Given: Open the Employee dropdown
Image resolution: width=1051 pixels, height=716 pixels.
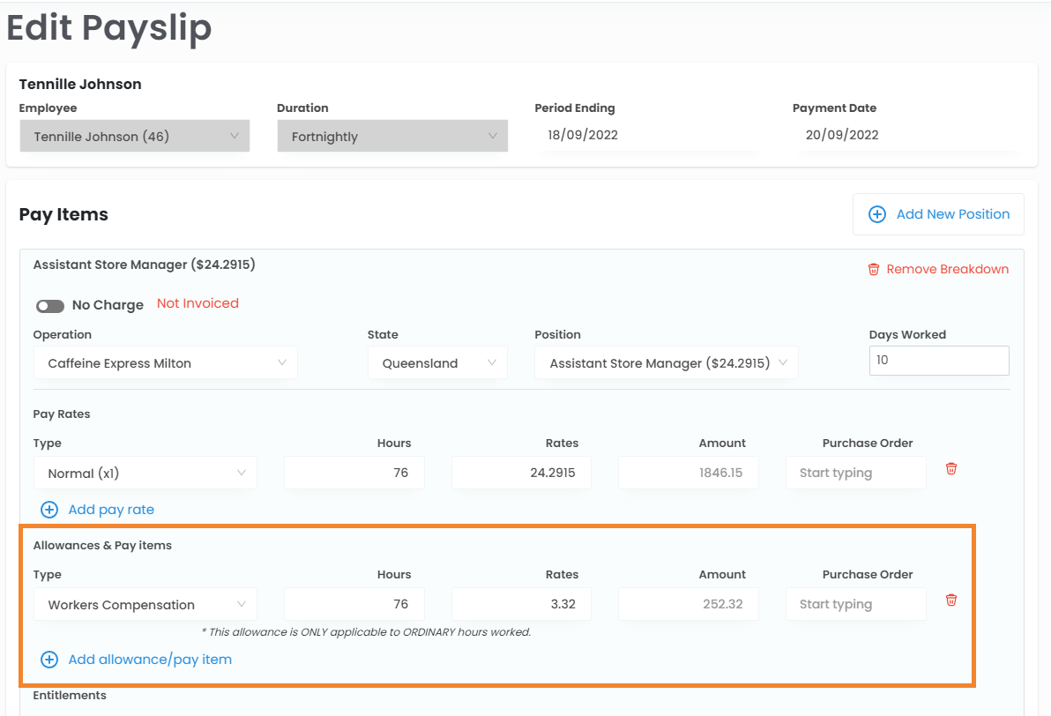Looking at the screenshot, I should (135, 137).
